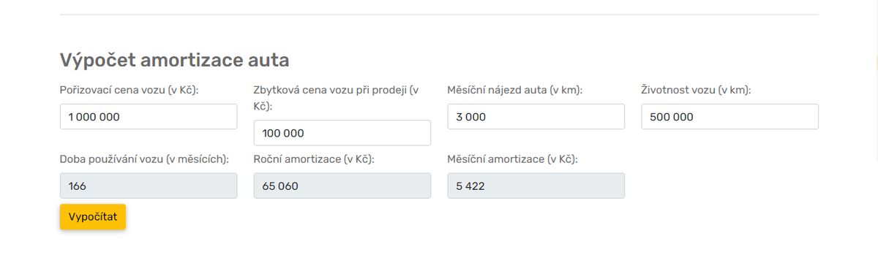Click the Roční amortizace result field 65 060

click(x=342, y=186)
